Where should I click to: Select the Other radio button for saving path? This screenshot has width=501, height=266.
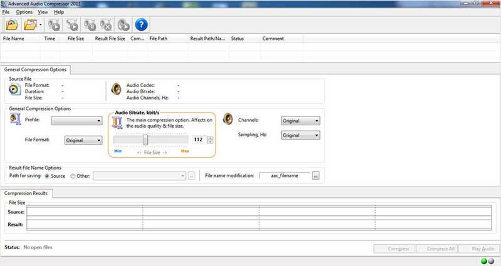(x=74, y=176)
